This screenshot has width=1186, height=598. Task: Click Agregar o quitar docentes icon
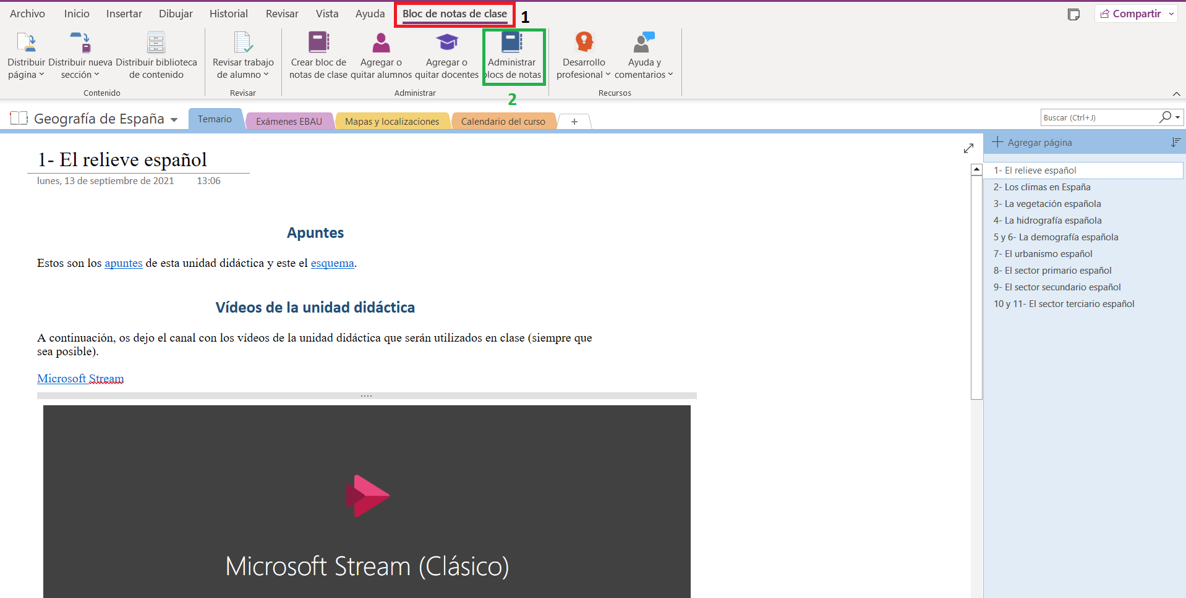click(x=446, y=43)
